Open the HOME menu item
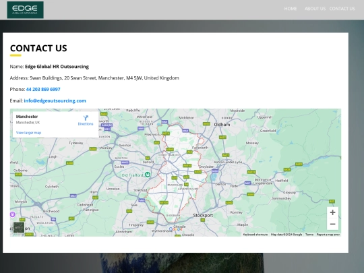This screenshot has width=364, height=273. [291, 9]
